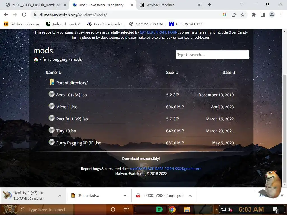
Task: Toggle the browser side panel
Action: coord(263,15)
